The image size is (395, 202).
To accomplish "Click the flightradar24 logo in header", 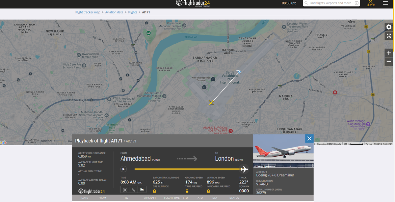I will pyautogui.click(x=193, y=3).
